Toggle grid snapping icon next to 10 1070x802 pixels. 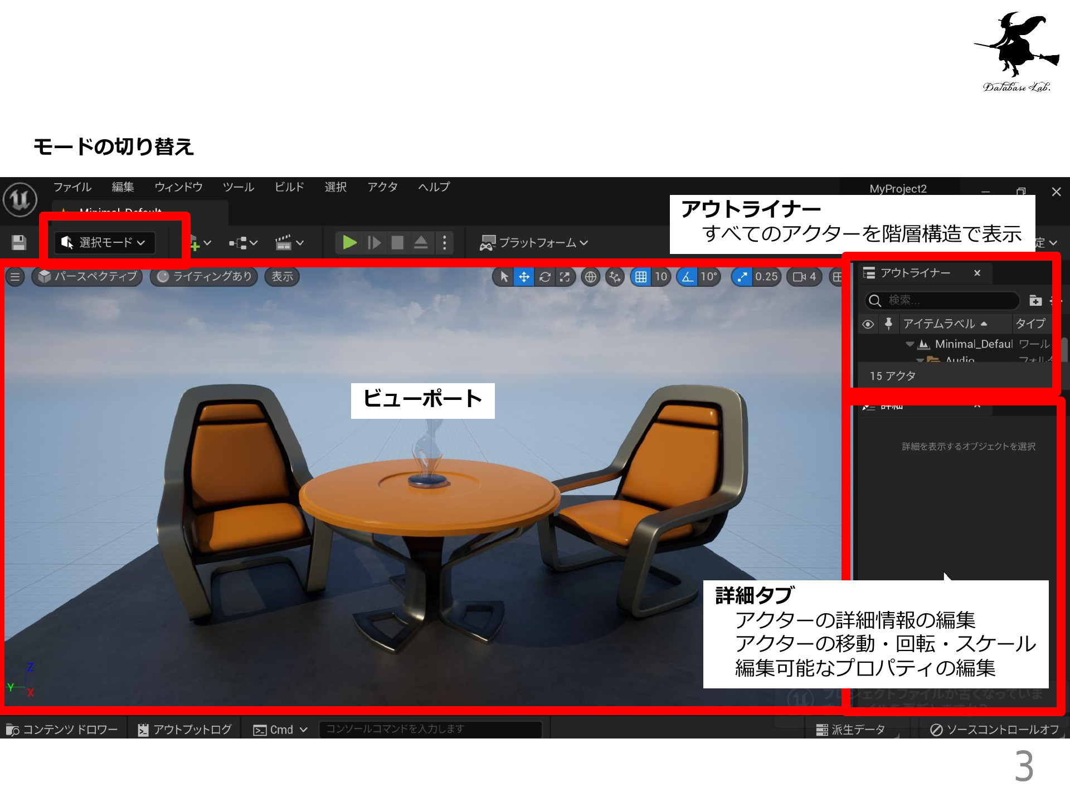point(641,277)
